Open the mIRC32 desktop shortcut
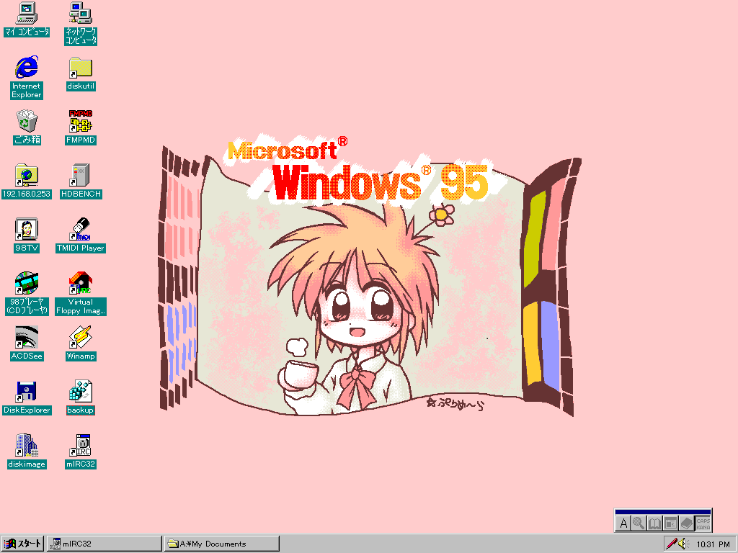Viewport: 738px width, 553px height. click(81, 446)
